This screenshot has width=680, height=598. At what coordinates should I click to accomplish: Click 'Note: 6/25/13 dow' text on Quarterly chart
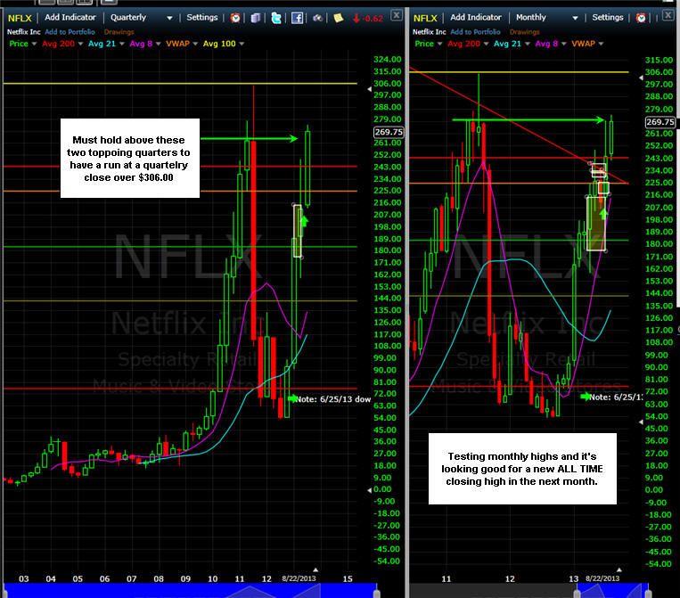(x=333, y=399)
